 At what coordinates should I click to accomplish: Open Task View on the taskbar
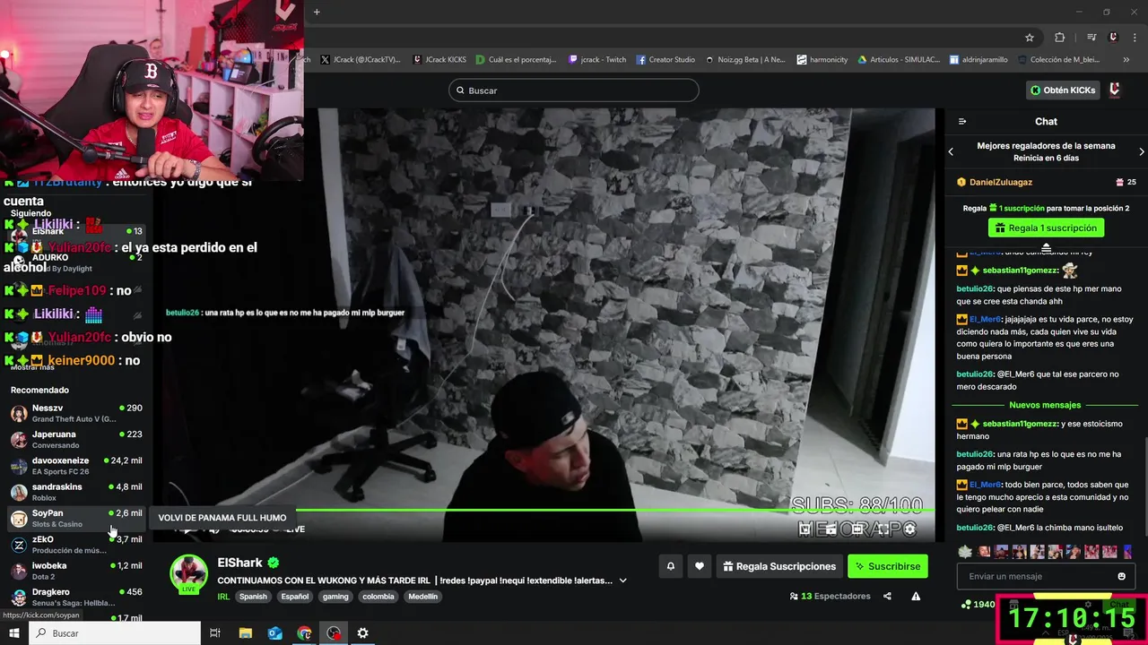tap(215, 633)
